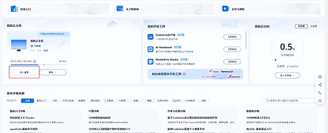This screenshot has width=328, height=133.
Task: Click the AI Notebook tool icon
Action: pos(151,49)
